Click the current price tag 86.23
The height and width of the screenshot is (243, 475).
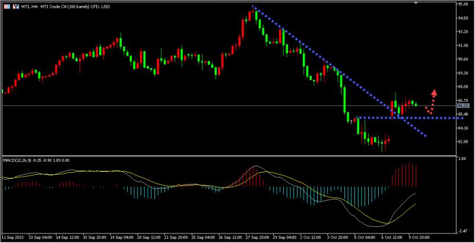coord(463,105)
